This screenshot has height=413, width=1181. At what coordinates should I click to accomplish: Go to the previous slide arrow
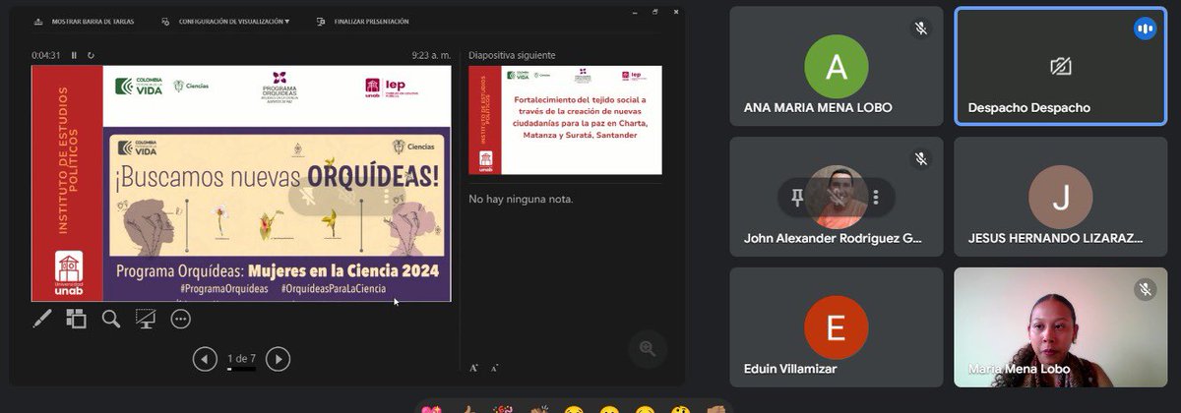point(205,359)
